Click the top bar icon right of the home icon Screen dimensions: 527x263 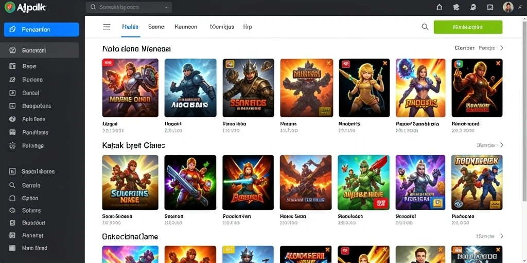tap(456, 7)
